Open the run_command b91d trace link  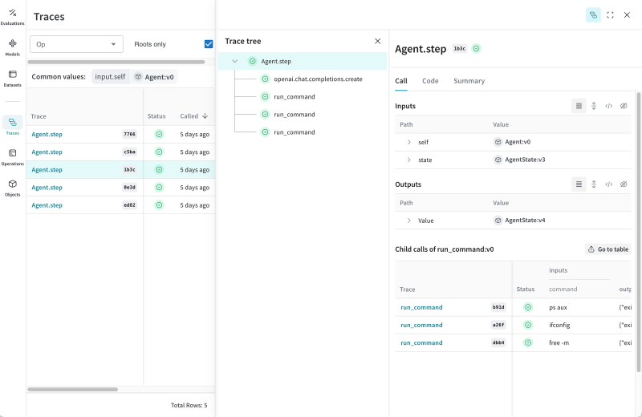click(x=421, y=307)
